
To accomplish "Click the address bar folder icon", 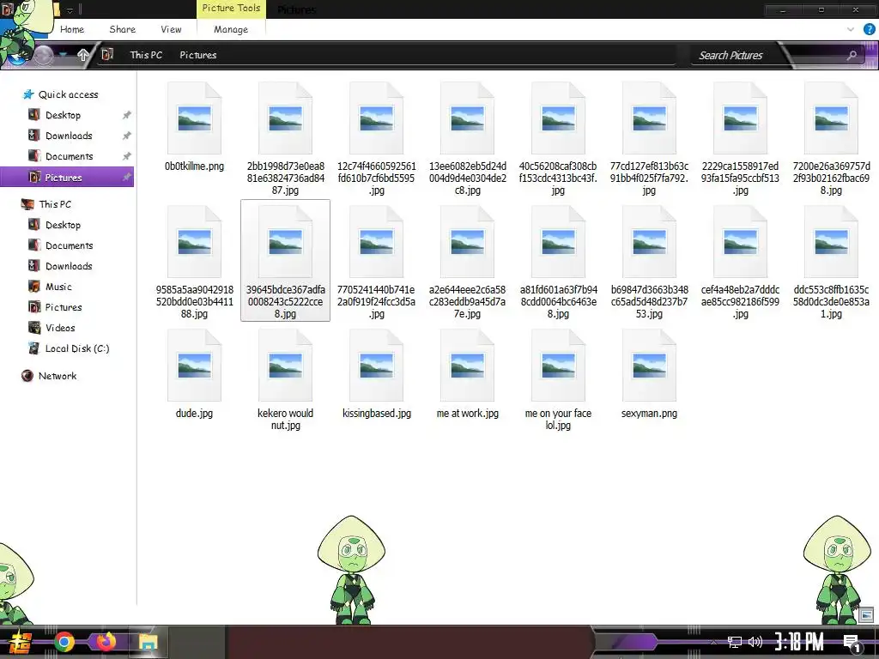I will tap(107, 54).
